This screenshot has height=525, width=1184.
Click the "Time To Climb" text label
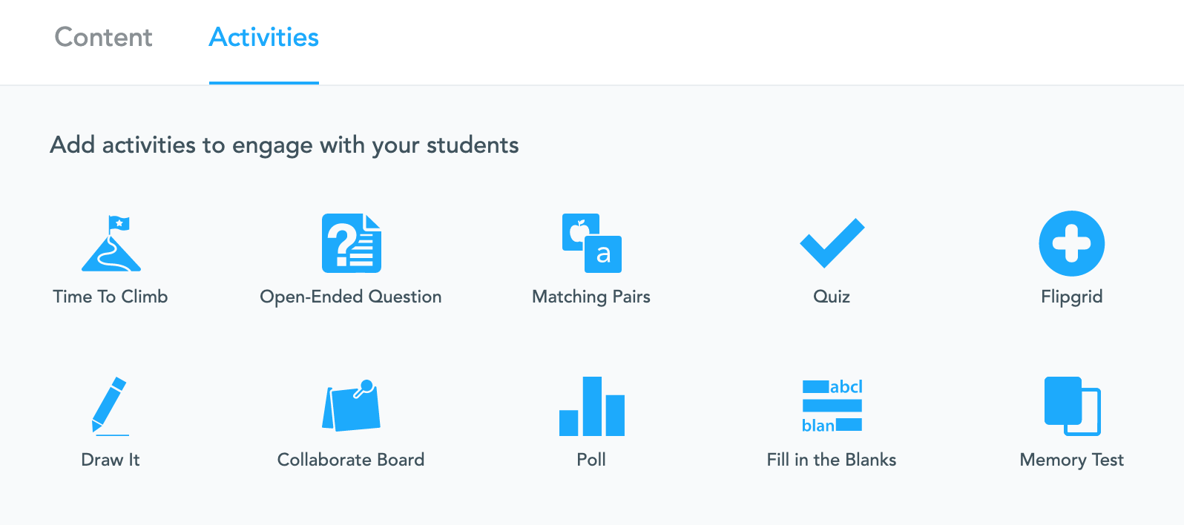[x=111, y=297]
